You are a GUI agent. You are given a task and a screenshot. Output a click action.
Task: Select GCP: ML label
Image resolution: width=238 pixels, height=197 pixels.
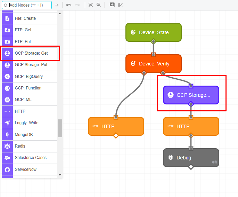23,100
